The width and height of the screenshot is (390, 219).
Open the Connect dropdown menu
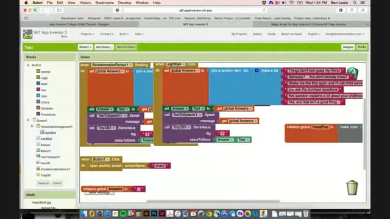tap(107, 34)
